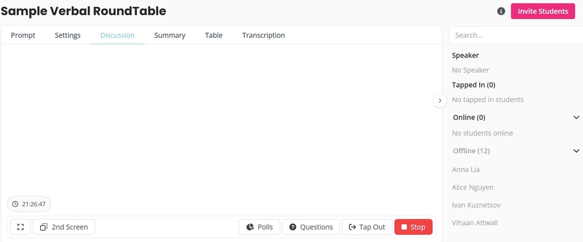Open the Settings tab
Viewport: 583px width, 242px height.
67,35
